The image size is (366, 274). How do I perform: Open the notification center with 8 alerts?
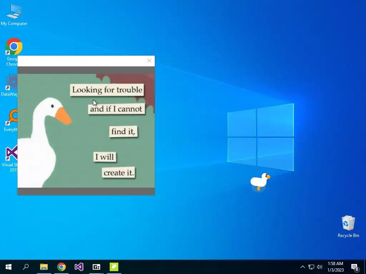[x=355, y=267]
